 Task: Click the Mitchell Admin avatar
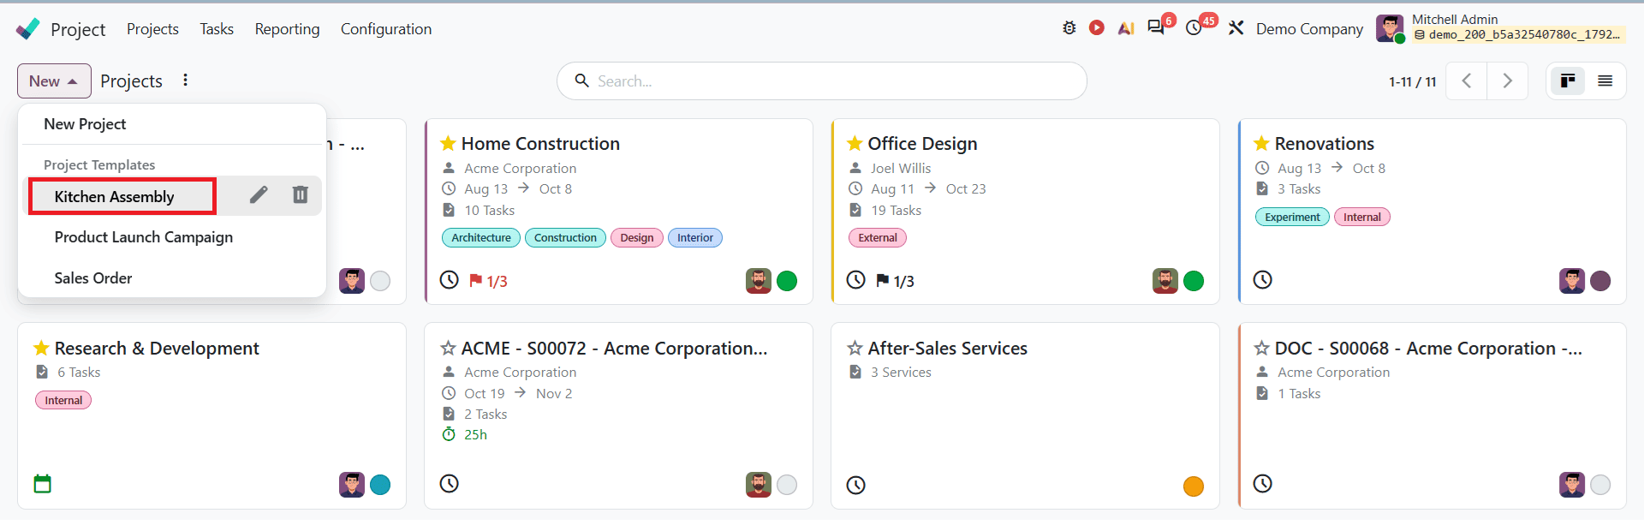[x=1390, y=28]
